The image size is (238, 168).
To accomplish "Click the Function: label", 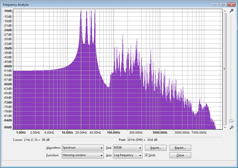I will point(53,155).
